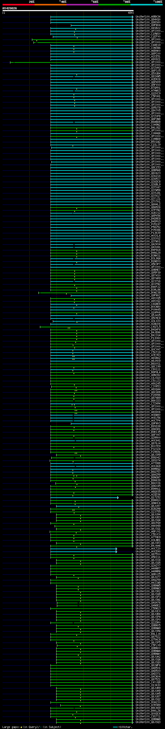
Task: Click the 484 query end position label
Action: [130, 13]
